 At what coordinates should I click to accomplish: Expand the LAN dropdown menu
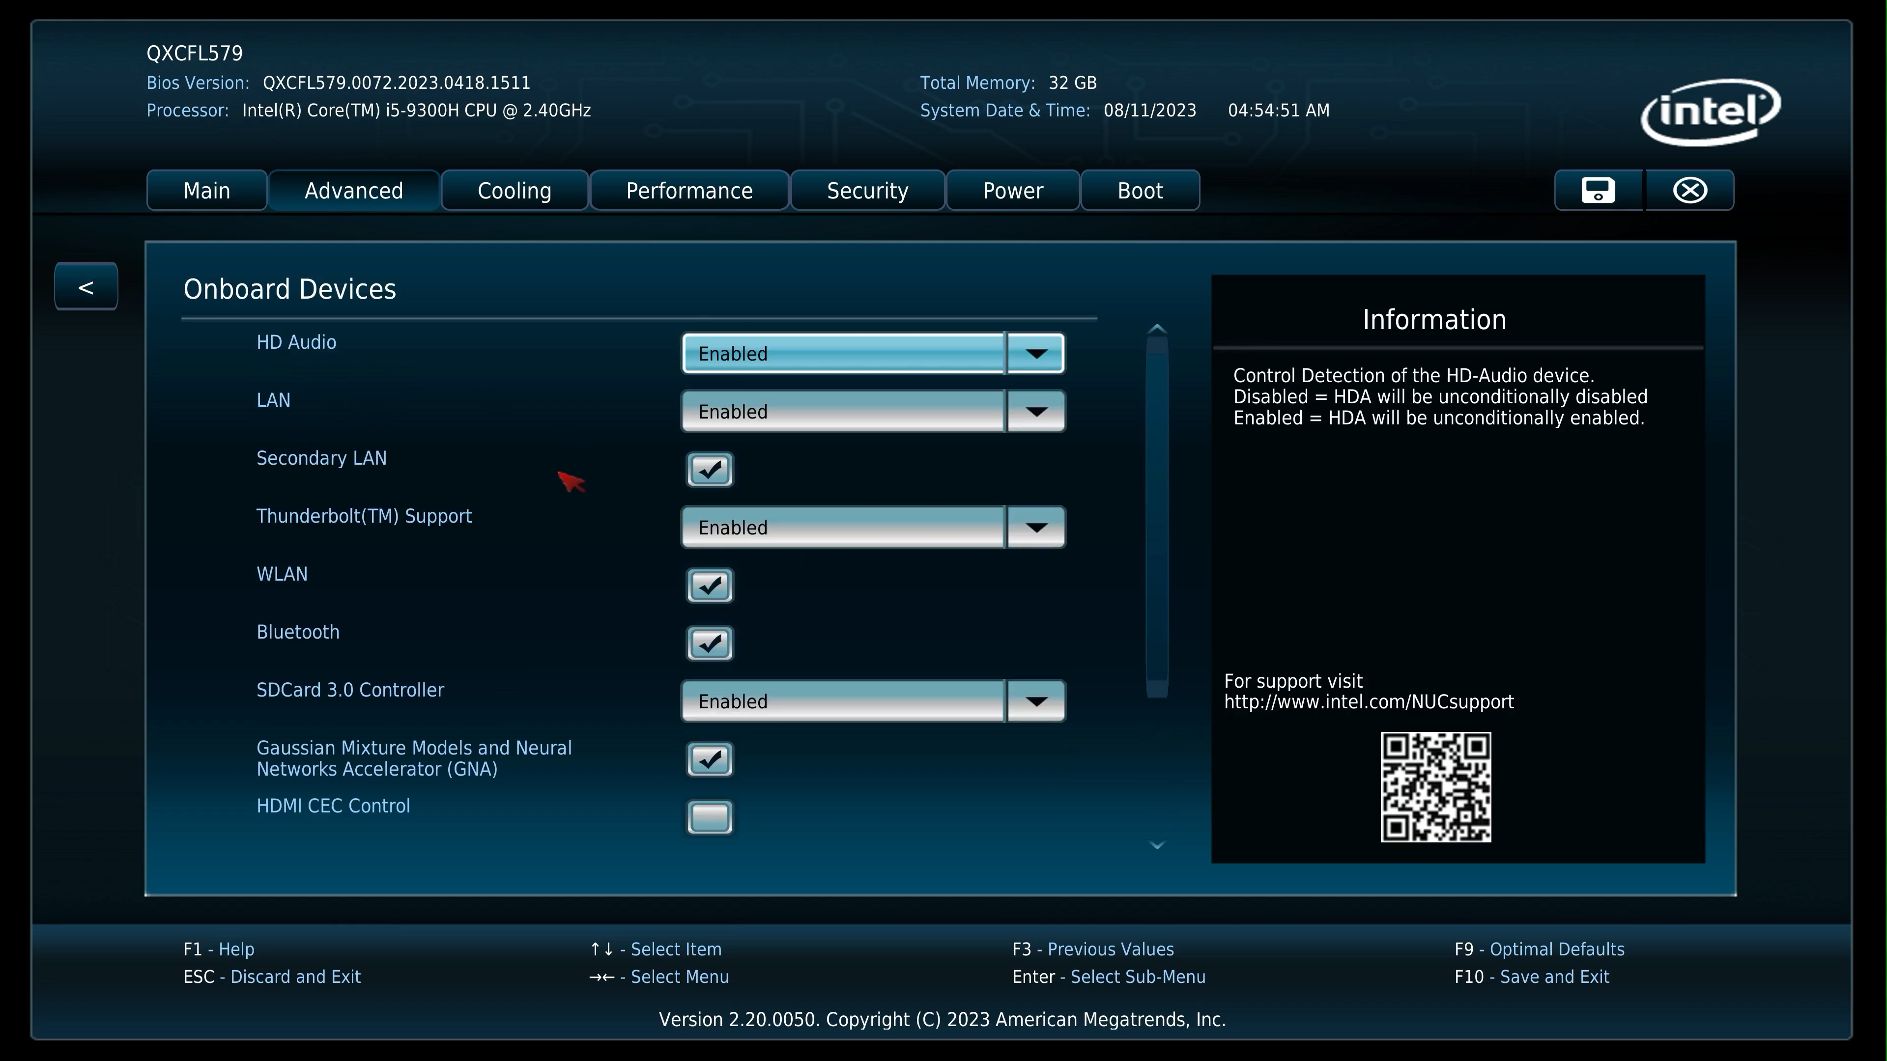pyautogui.click(x=1035, y=412)
